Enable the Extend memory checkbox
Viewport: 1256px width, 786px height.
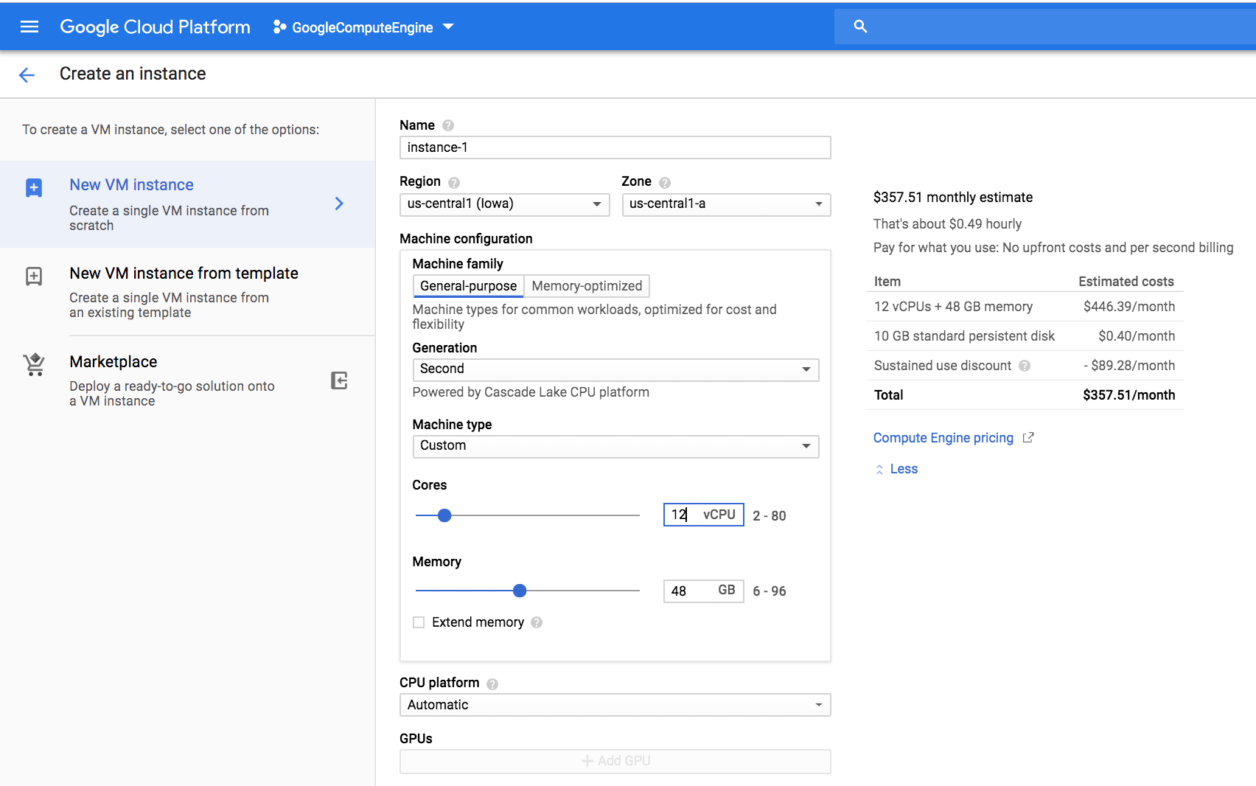(419, 622)
